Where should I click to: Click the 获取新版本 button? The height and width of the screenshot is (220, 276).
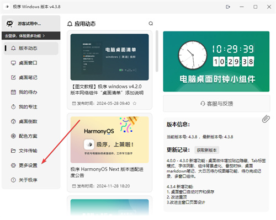pyautogui.click(x=206, y=150)
